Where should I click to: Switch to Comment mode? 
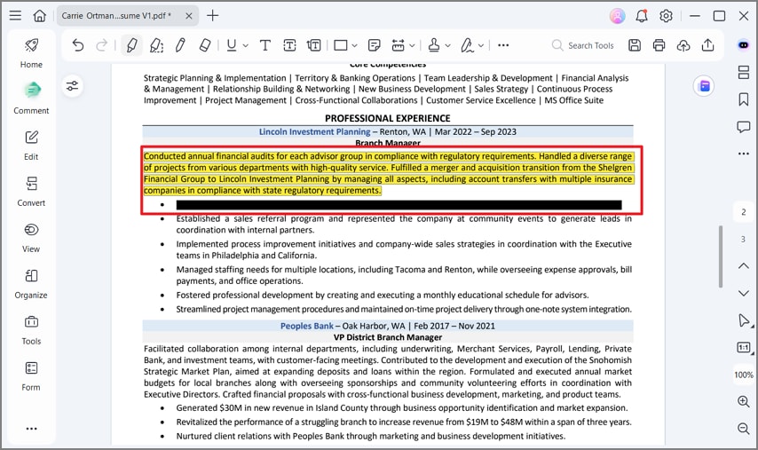click(x=31, y=99)
